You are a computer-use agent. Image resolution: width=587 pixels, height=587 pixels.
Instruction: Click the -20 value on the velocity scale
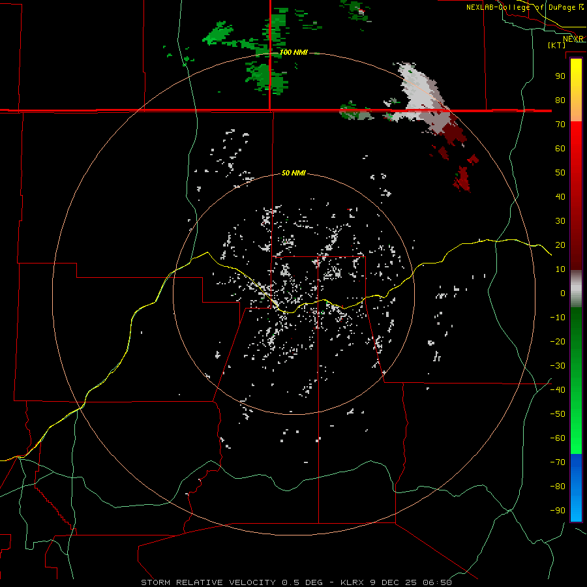558,341
